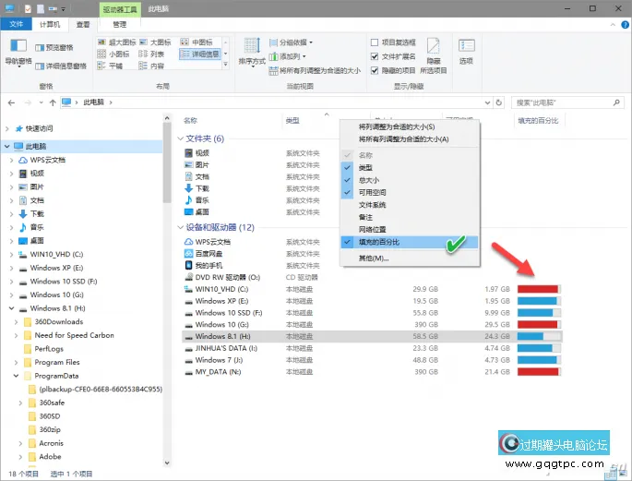Click the 下载 folder icon in file list
This screenshot has height=481, width=632.
pos(189,188)
